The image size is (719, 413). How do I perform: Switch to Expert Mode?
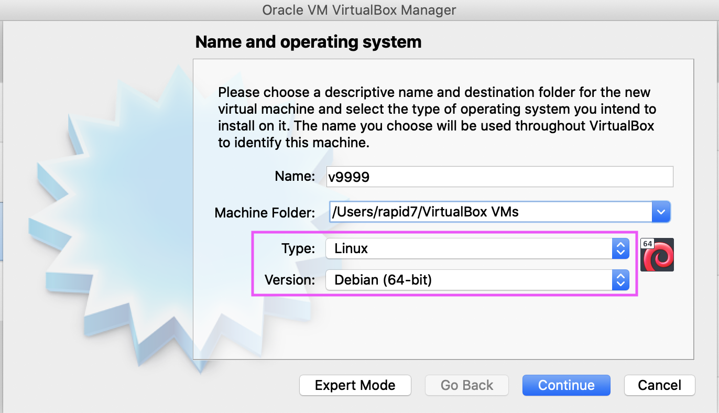point(355,385)
